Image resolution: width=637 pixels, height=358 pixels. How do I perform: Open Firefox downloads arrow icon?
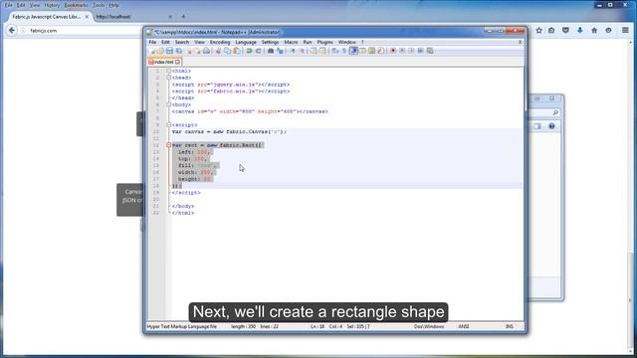pos(579,31)
